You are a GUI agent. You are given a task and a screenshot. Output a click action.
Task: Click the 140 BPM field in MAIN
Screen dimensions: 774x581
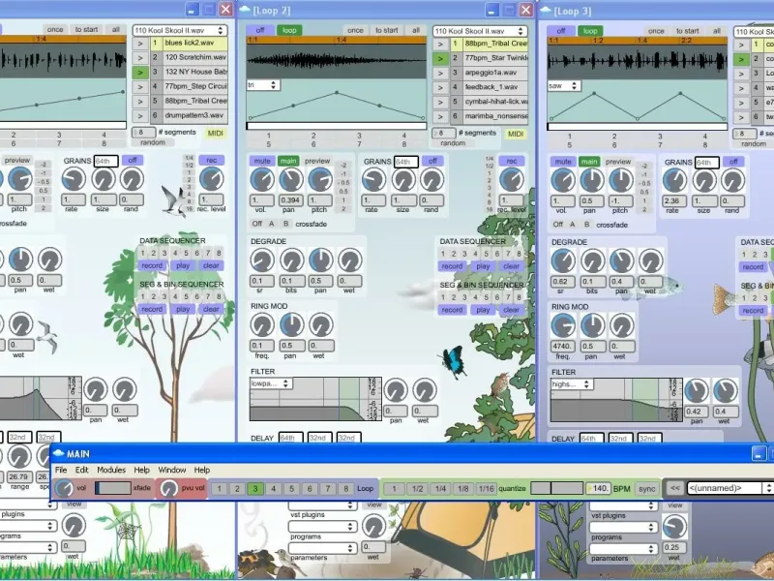[598, 488]
